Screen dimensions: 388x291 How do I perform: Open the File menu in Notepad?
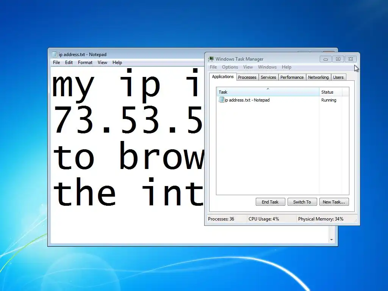pyautogui.click(x=56, y=63)
